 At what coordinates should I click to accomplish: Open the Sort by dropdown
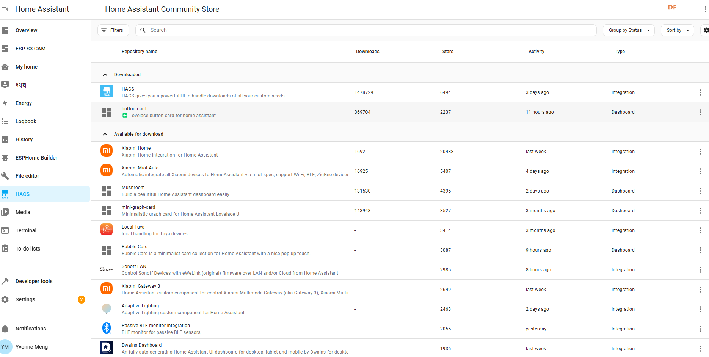[678, 30]
